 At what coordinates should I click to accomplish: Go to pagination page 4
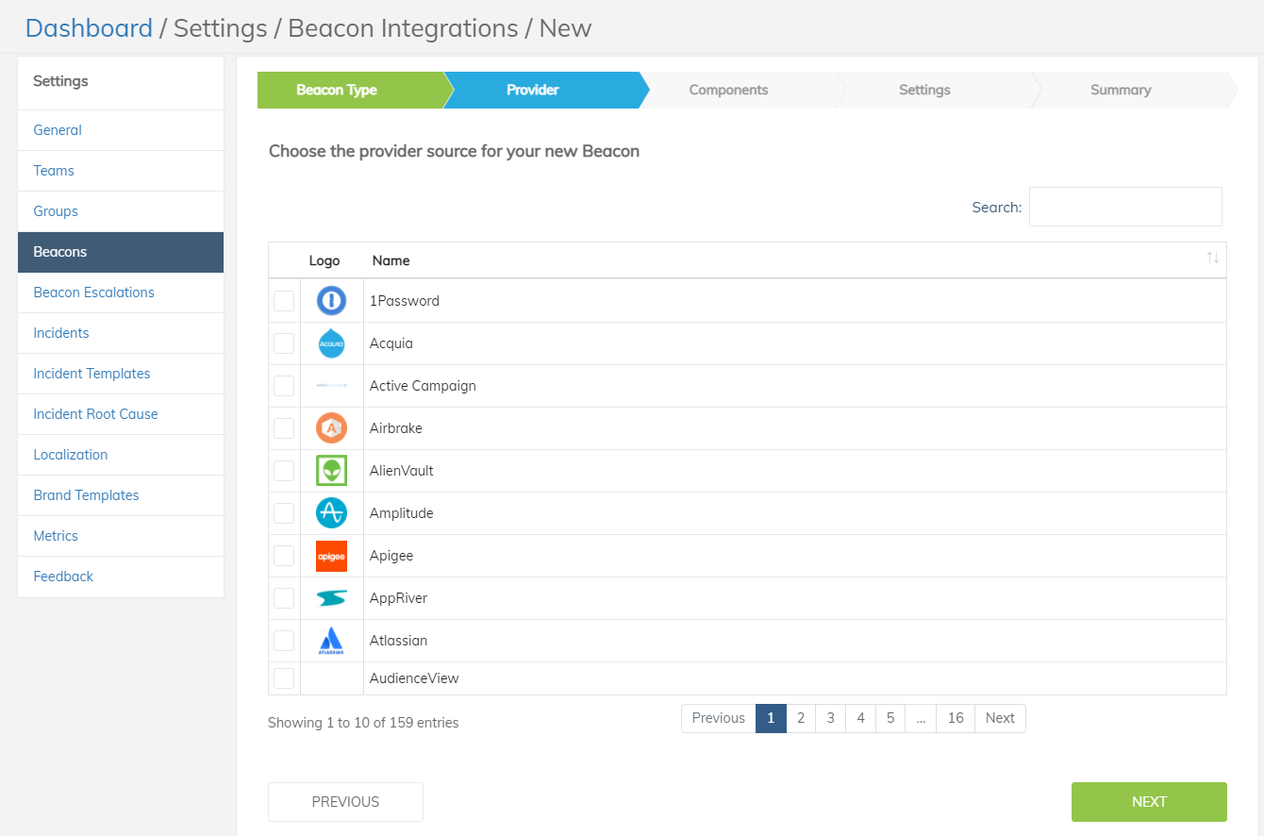tap(861, 718)
